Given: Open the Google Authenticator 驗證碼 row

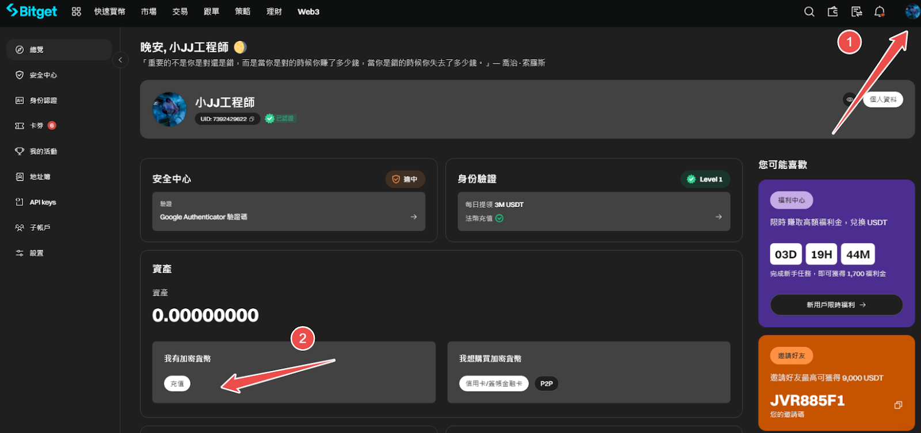Looking at the screenshot, I should pyautogui.click(x=288, y=212).
